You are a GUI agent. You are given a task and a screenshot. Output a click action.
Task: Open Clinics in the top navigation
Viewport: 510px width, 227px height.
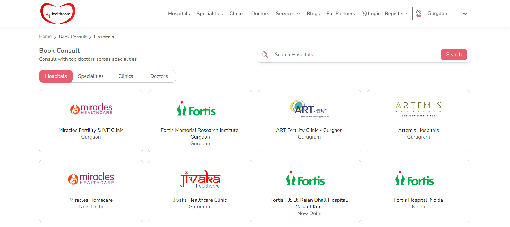click(x=237, y=14)
